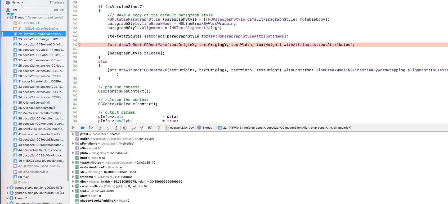The height and width of the screenshot is (204, 448).
Task: Expand the font variable
Action: pyautogui.click(x=73, y=191)
